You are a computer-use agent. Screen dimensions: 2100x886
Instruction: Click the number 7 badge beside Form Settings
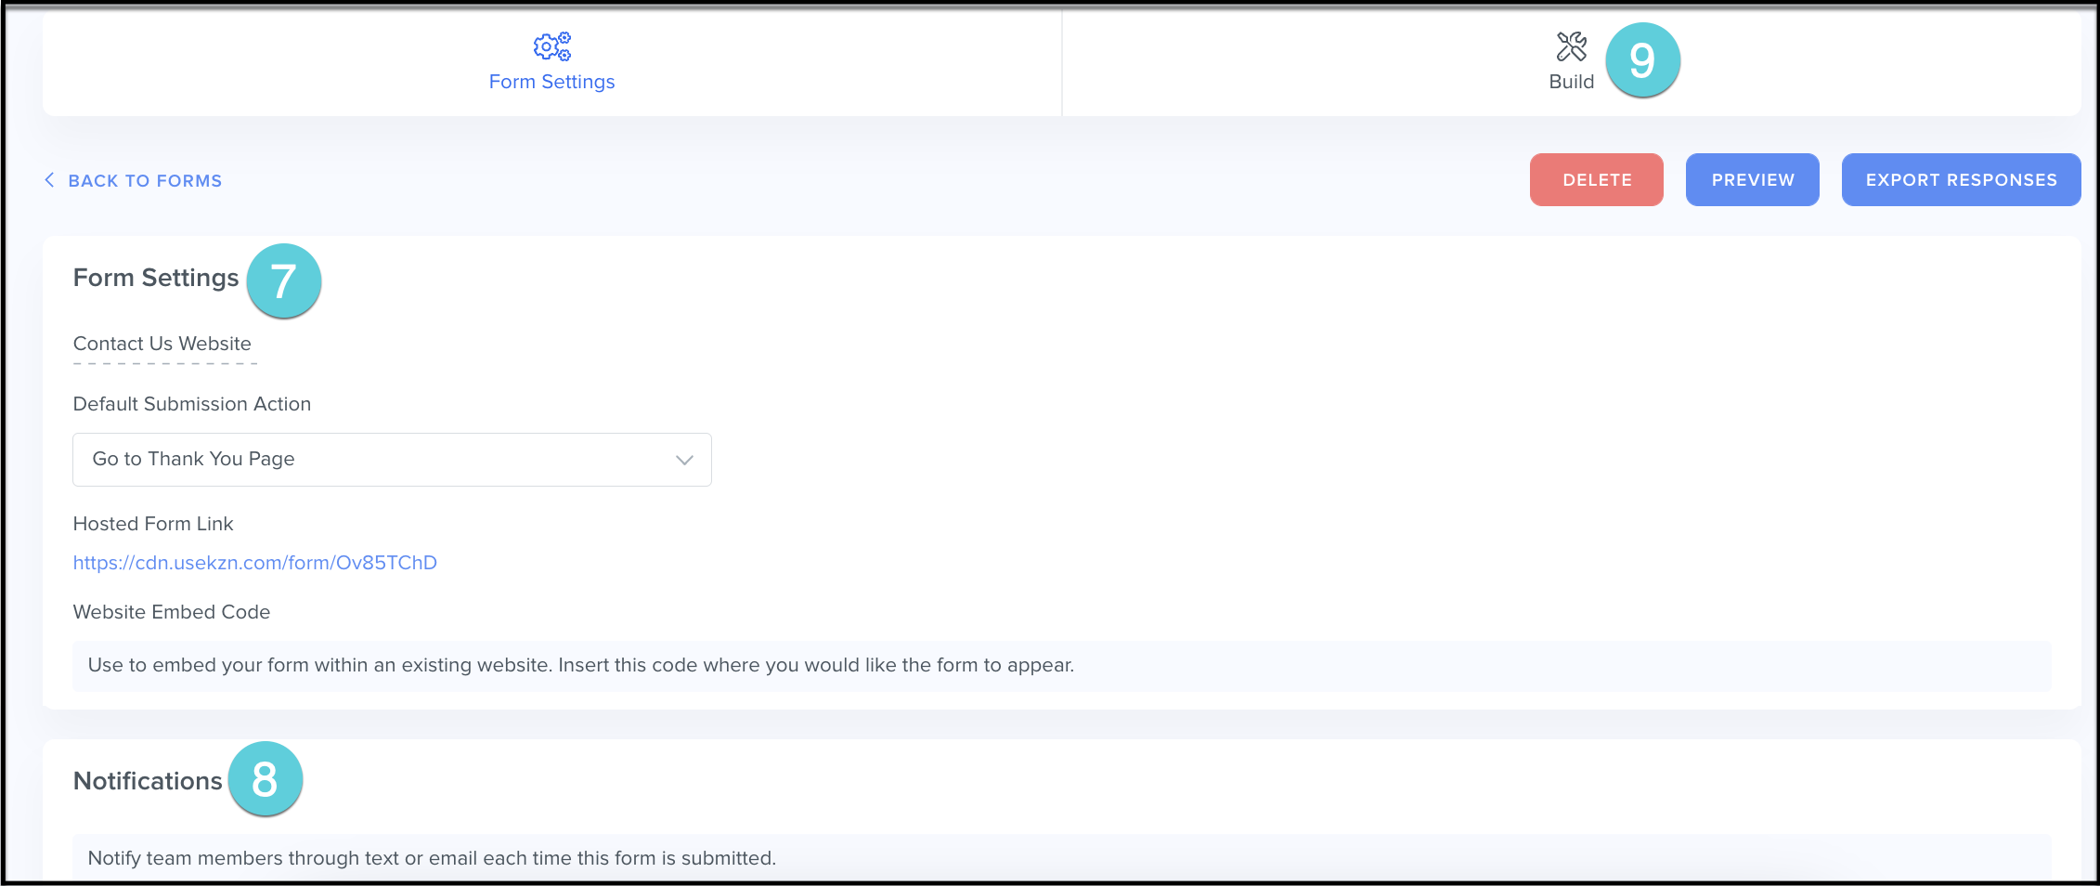[283, 280]
